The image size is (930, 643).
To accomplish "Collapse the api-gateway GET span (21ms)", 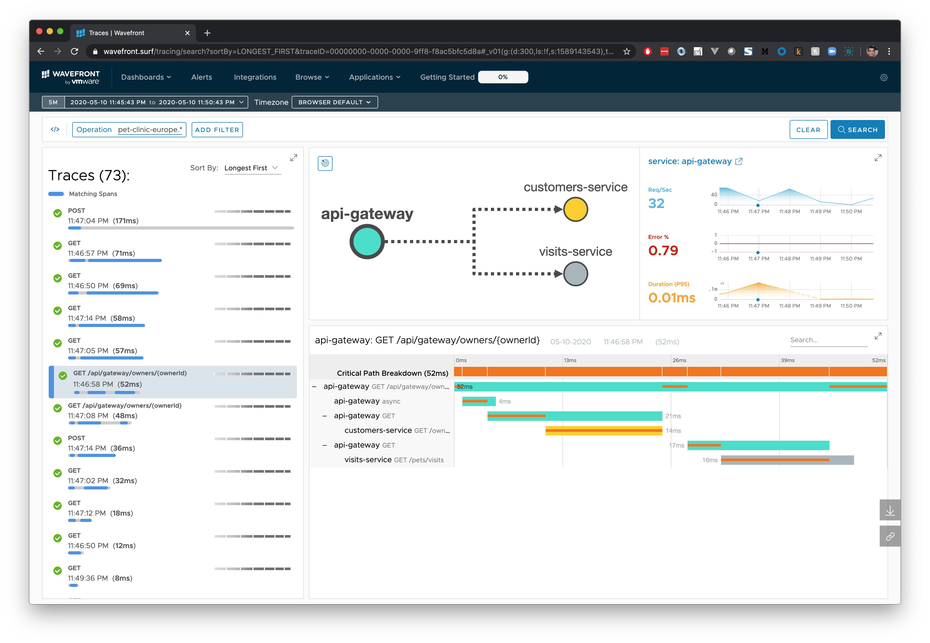I will [324, 416].
